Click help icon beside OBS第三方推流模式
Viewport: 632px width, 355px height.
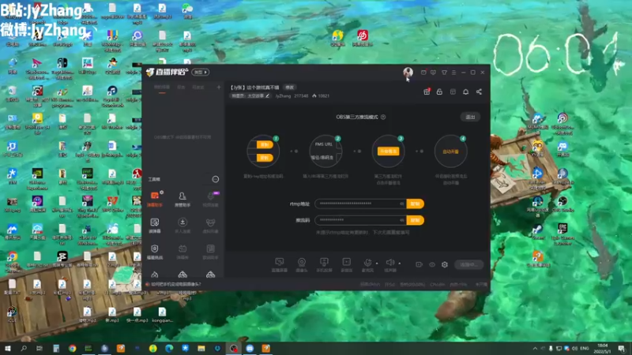383,117
